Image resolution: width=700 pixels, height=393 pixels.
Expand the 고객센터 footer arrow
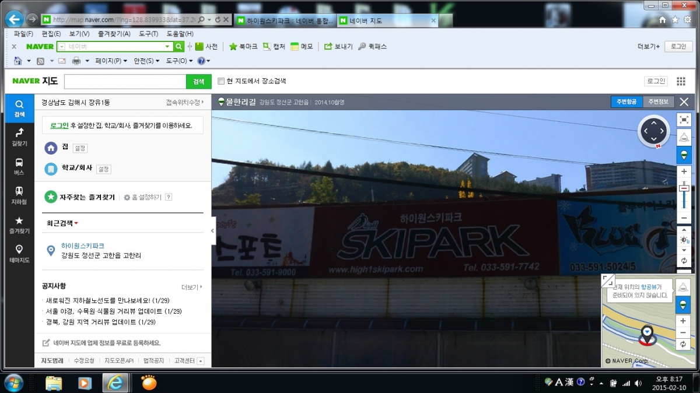tap(201, 361)
